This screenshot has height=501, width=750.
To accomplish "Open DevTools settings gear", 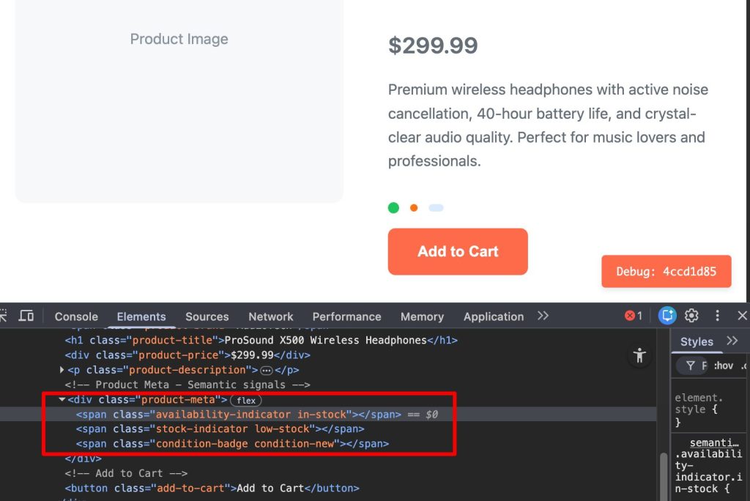I will click(691, 316).
